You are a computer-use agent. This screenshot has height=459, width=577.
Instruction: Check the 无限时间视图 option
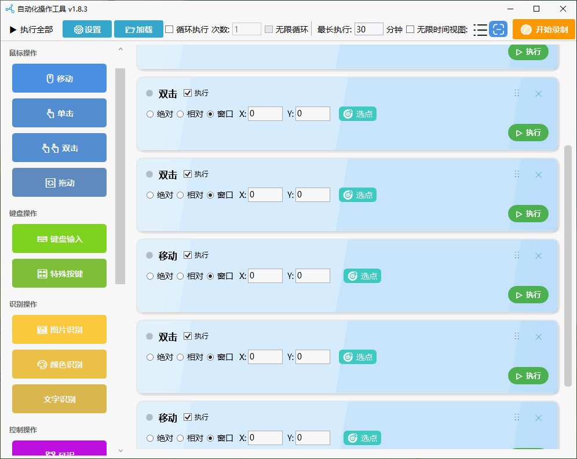pyautogui.click(x=410, y=30)
